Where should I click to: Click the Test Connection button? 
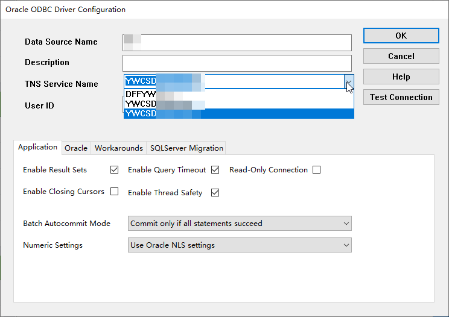pyautogui.click(x=401, y=97)
